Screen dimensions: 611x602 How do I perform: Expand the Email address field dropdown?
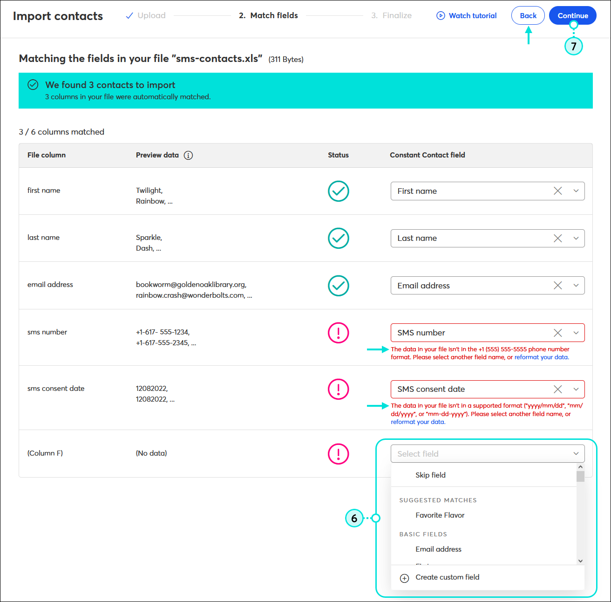tap(576, 286)
